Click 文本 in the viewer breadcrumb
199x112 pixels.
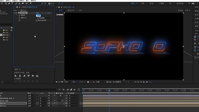coord(80,10)
